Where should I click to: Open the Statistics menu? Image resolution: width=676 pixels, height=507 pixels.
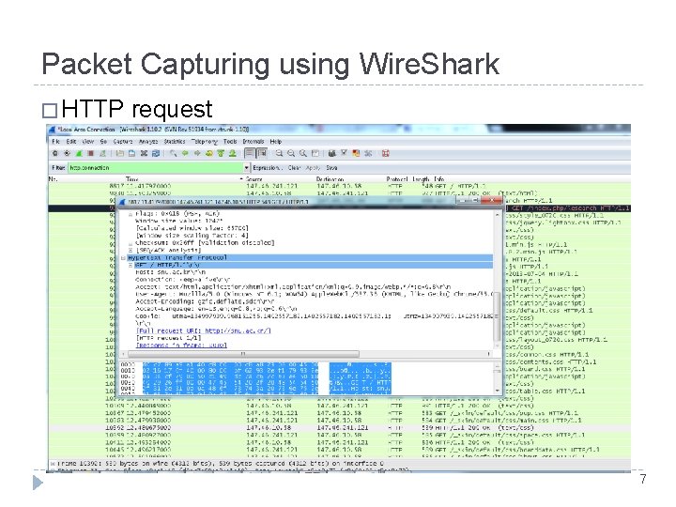pos(175,142)
